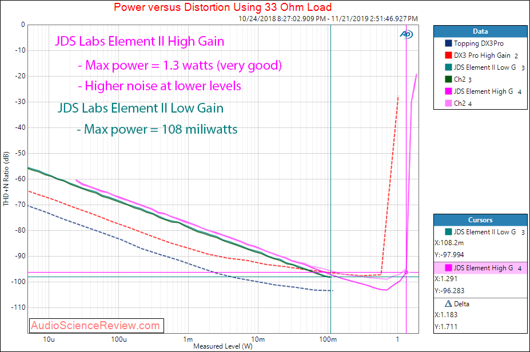This screenshot has width=530, height=352.
Task: Click the -110 tick label on the Y axis
Action: click(19, 307)
